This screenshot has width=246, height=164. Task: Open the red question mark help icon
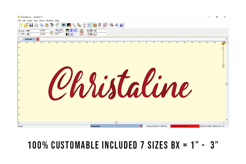(81, 32)
